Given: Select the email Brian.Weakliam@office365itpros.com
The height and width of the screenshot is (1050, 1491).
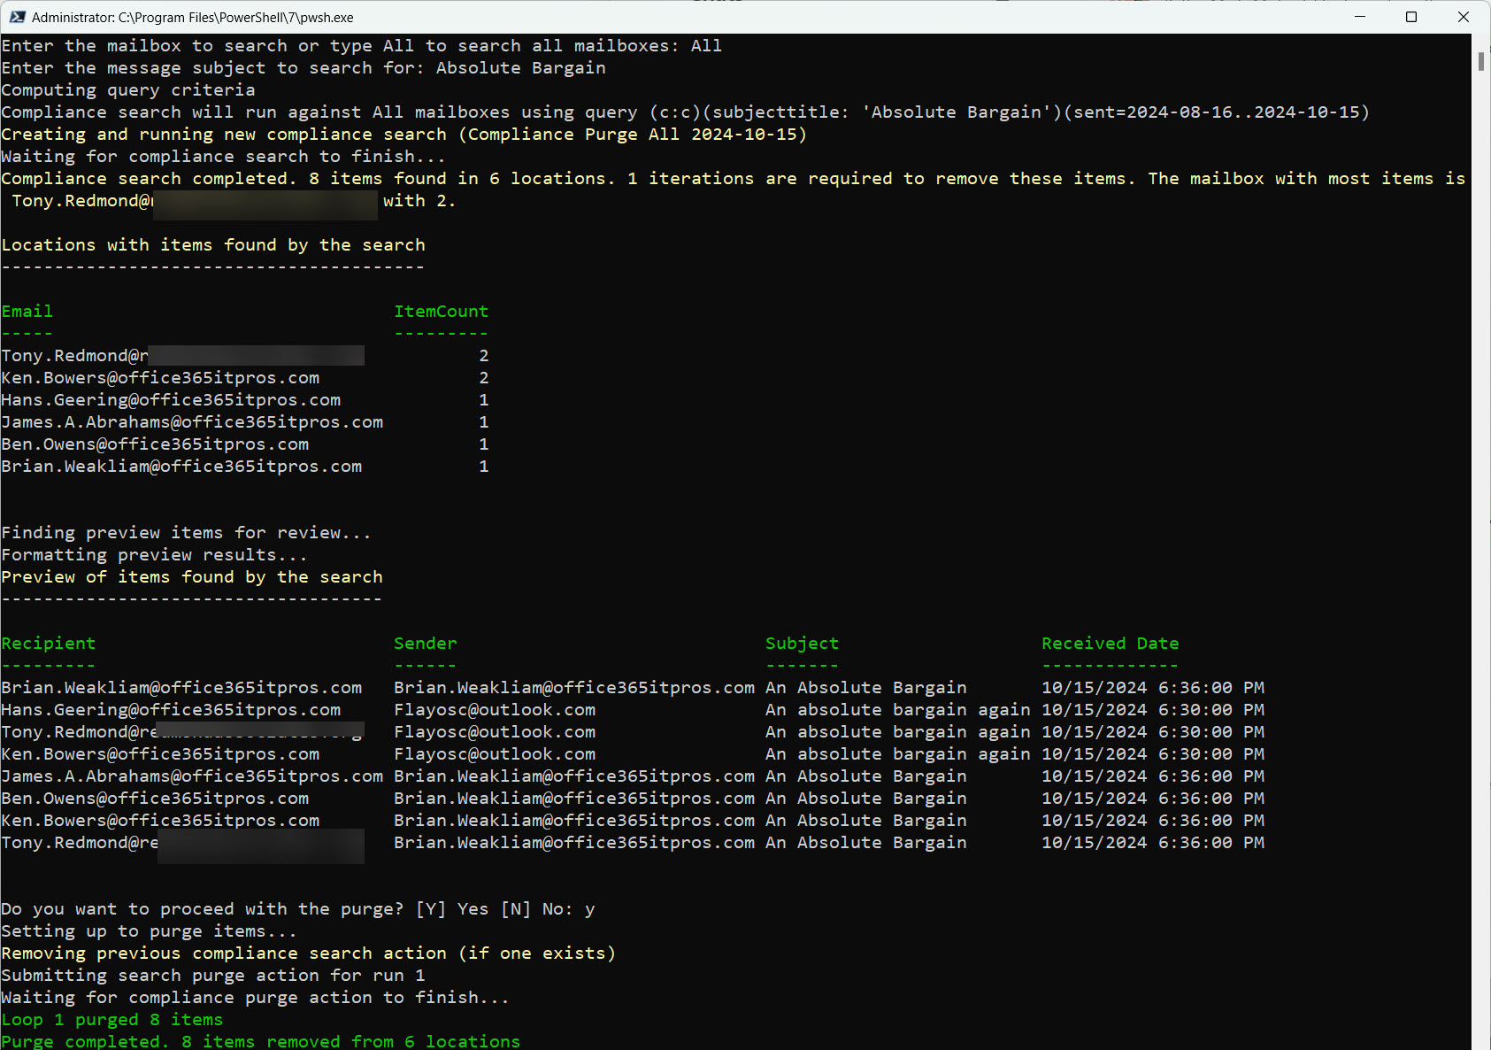Looking at the screenshot, I should 182,466.
